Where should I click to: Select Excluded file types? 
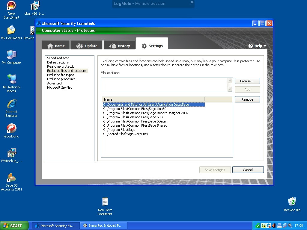(61, 75)
